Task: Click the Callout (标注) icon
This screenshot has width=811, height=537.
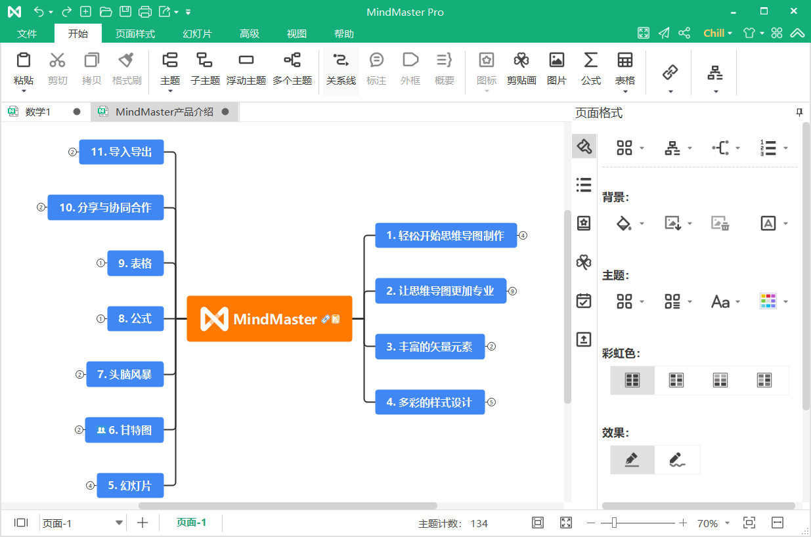Action: 376,60
